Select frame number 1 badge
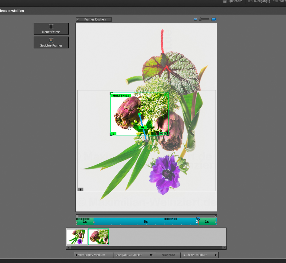 point(80,189)
